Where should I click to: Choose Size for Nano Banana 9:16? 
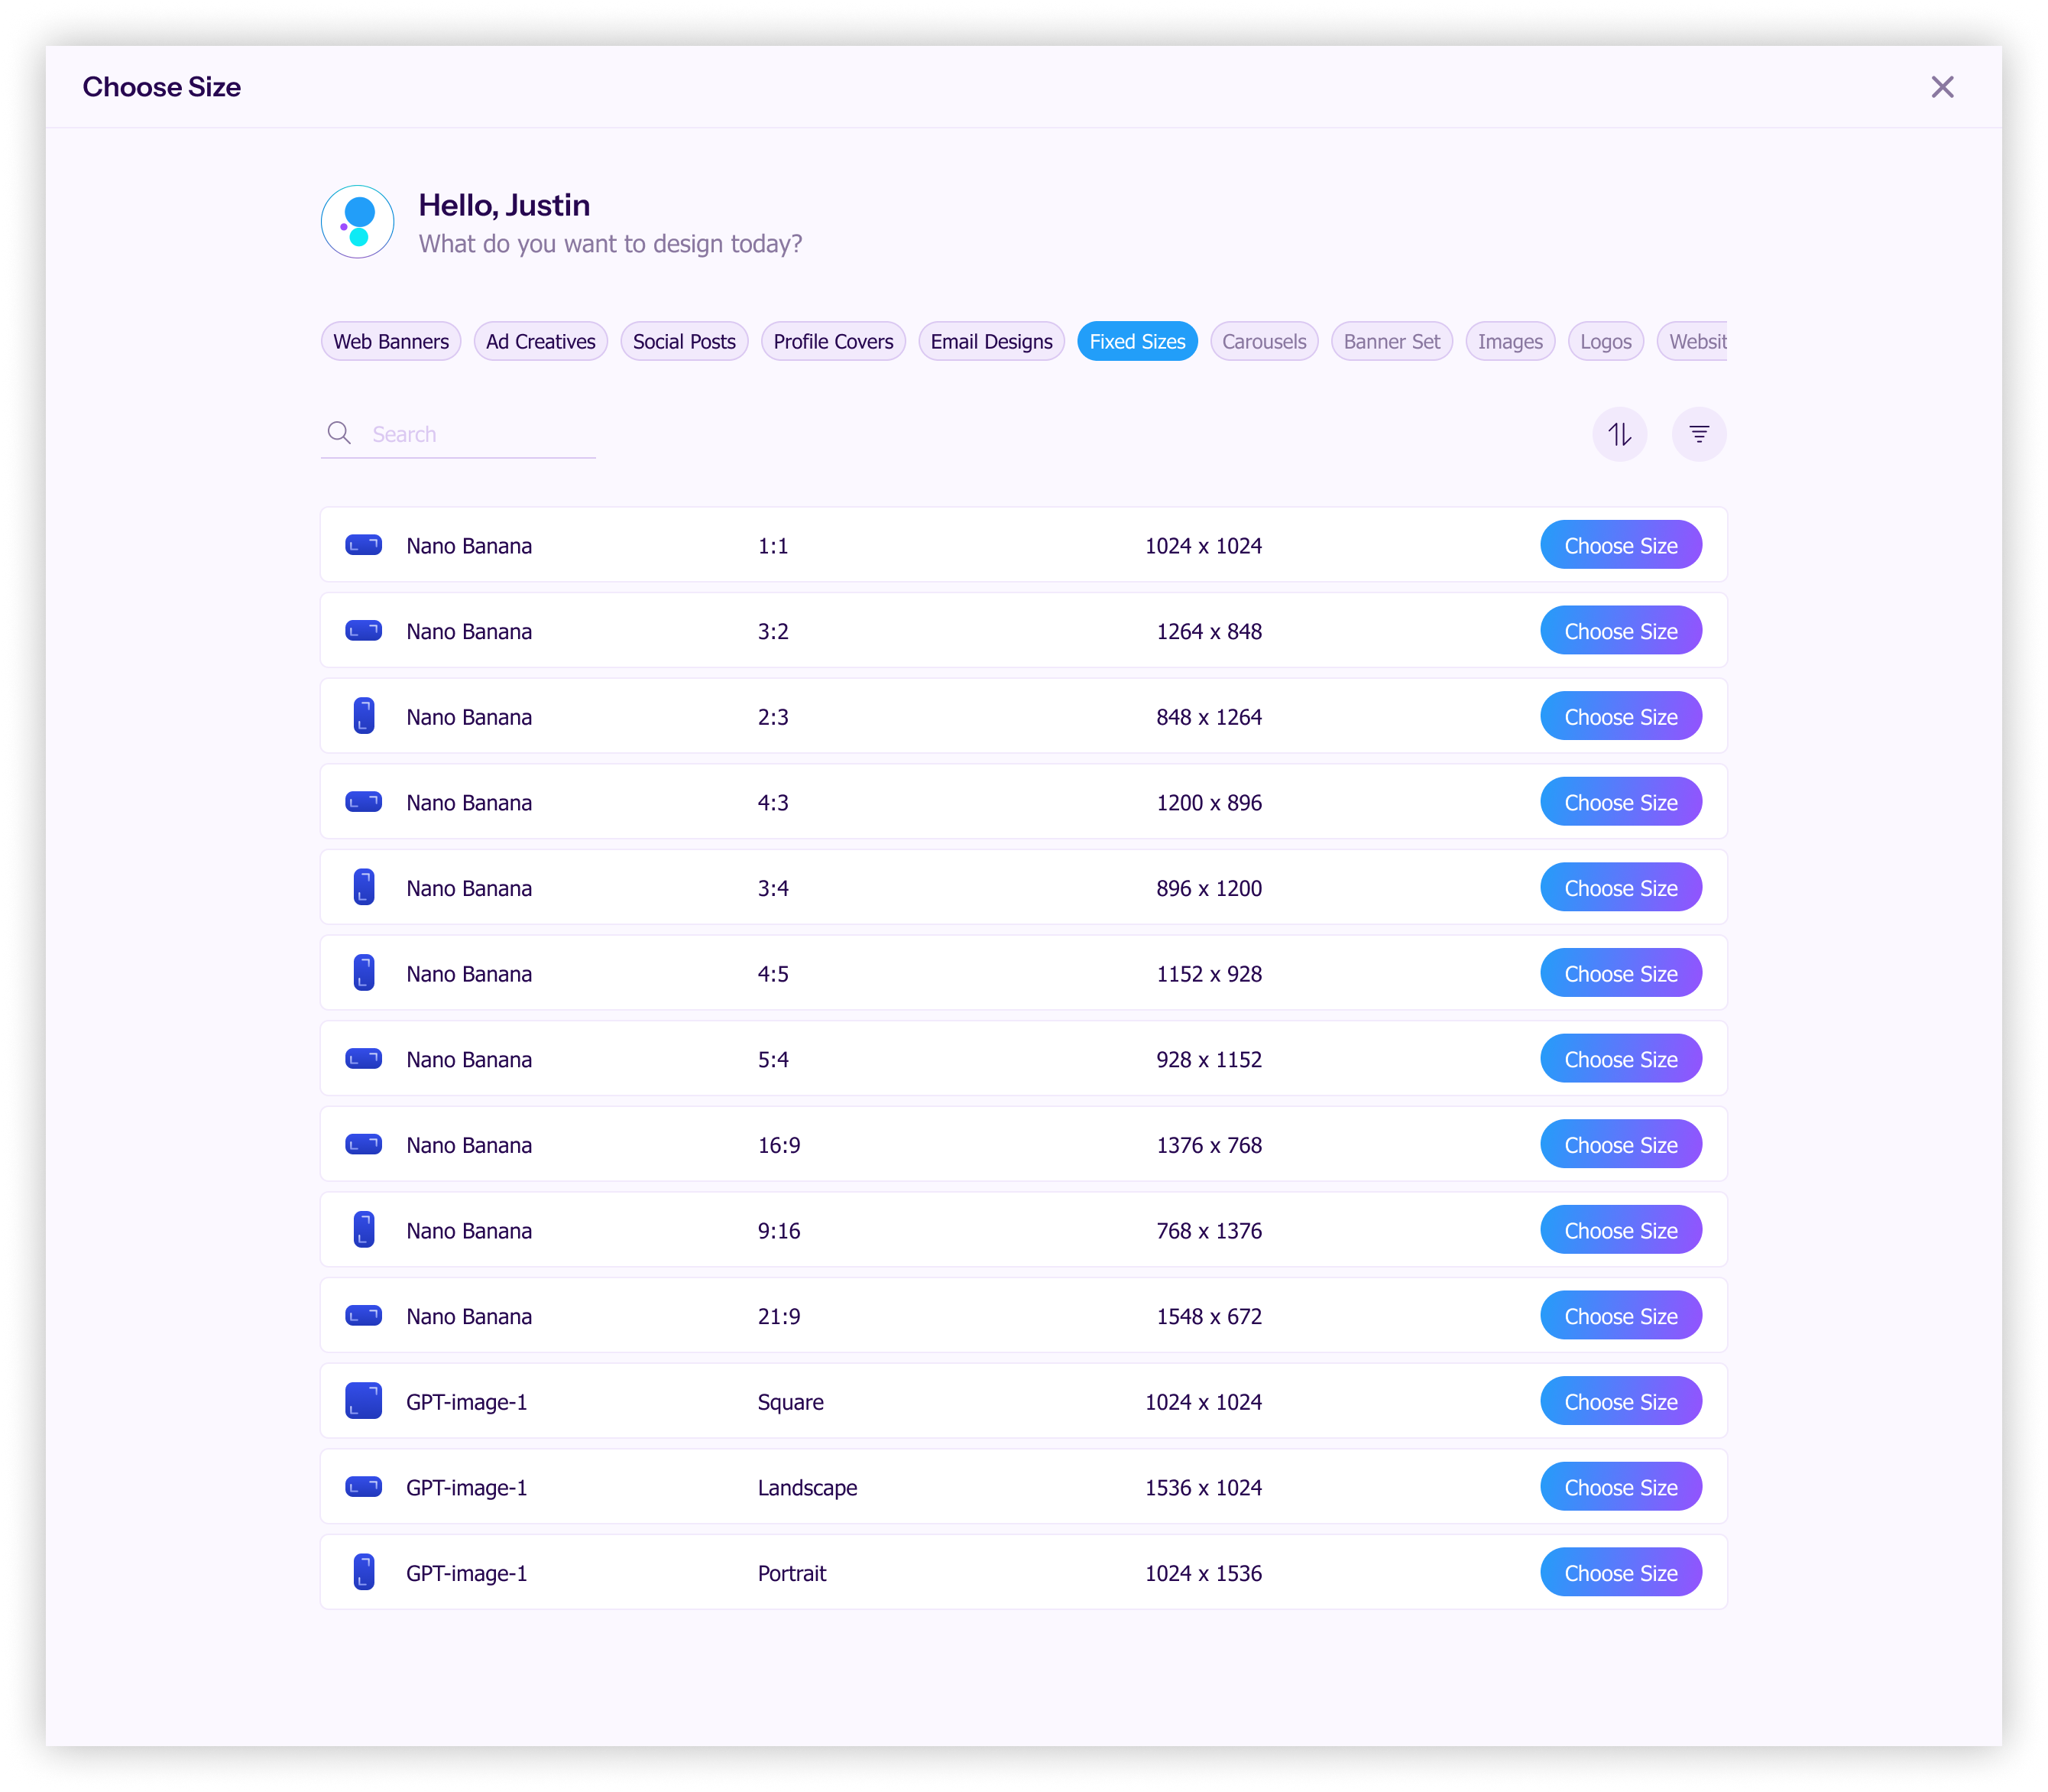(1622, 1230)
